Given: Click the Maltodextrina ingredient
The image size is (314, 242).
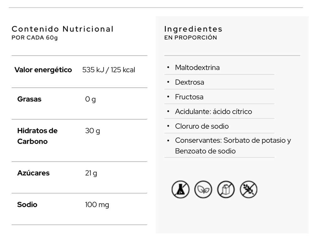Looking at the screenshot, I should point(197,68).
